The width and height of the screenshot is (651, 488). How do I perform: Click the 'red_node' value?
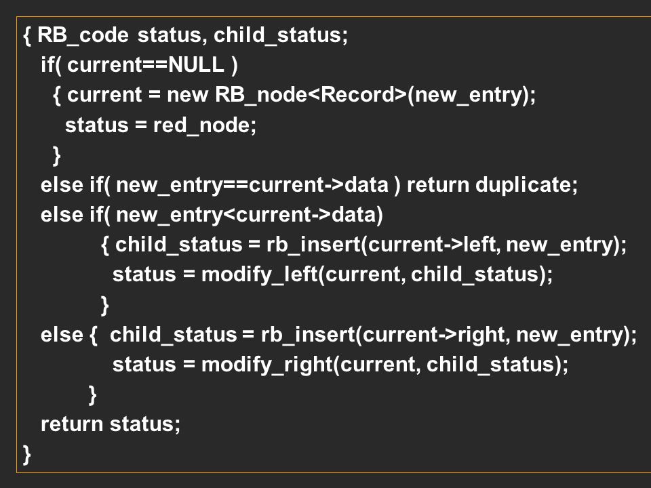[202, 125]
